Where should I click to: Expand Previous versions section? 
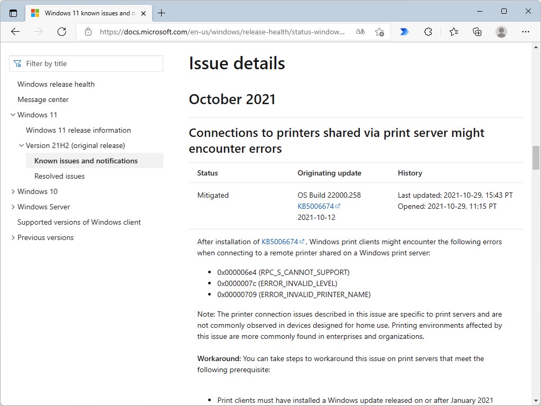pos(13,237)
